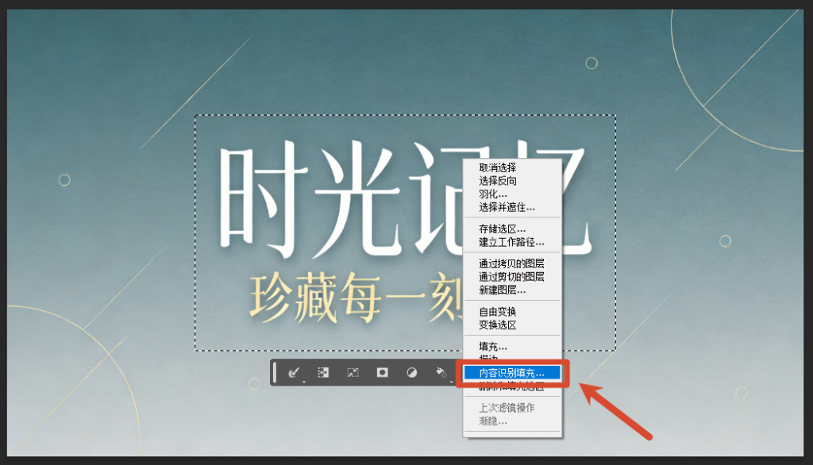
Task: Choose 通过拷贝的图层 menu item
Action: [512, 264]
